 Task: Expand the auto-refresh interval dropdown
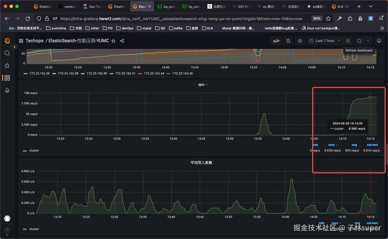[x=368, y=41]
